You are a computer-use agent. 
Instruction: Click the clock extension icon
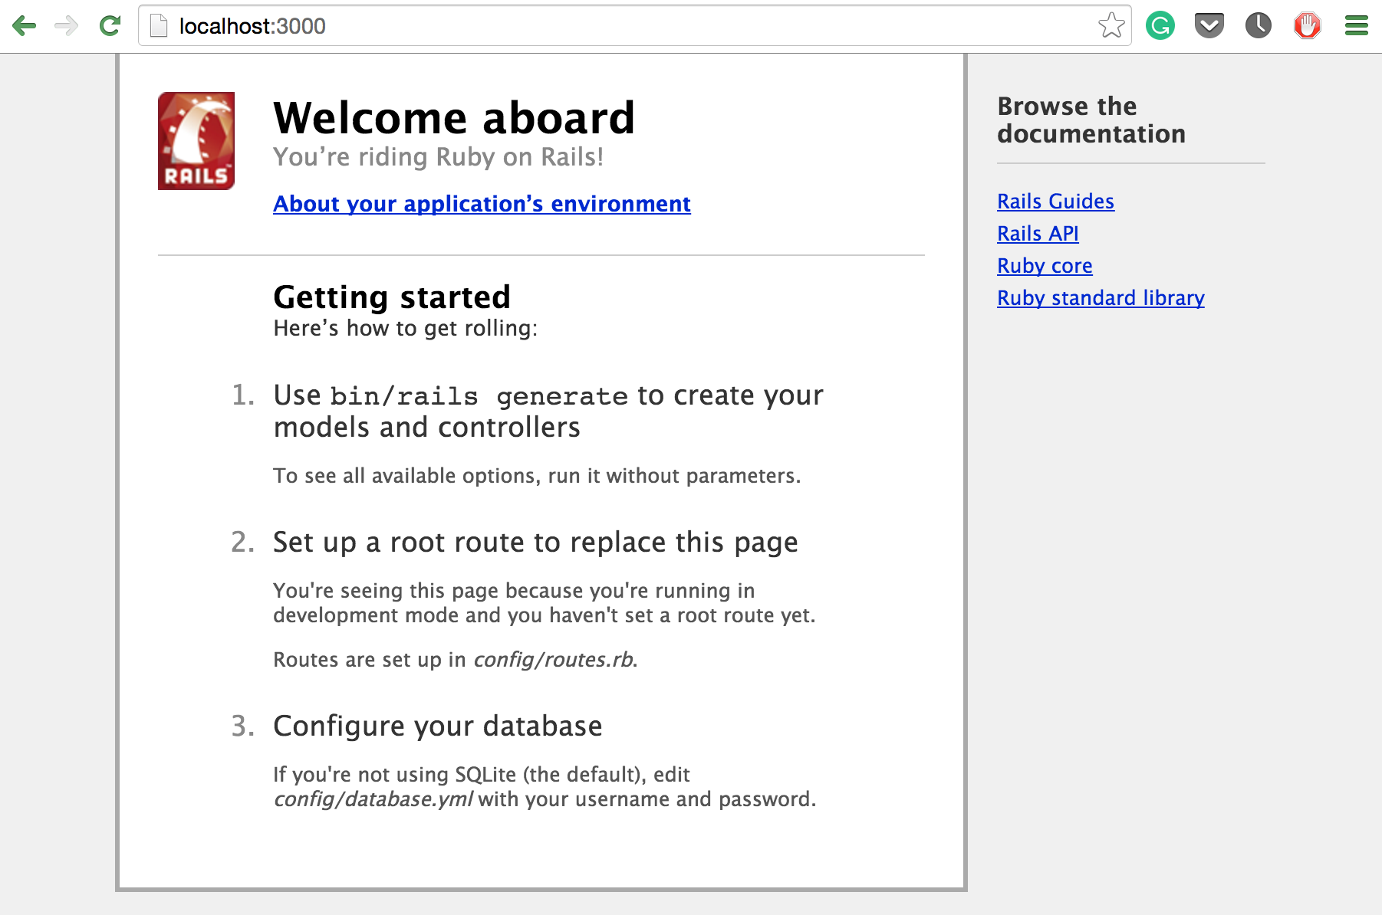click(x=1259, y=26)
